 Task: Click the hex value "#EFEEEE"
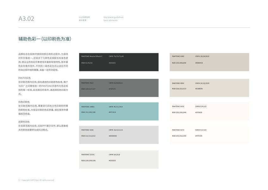112,161
